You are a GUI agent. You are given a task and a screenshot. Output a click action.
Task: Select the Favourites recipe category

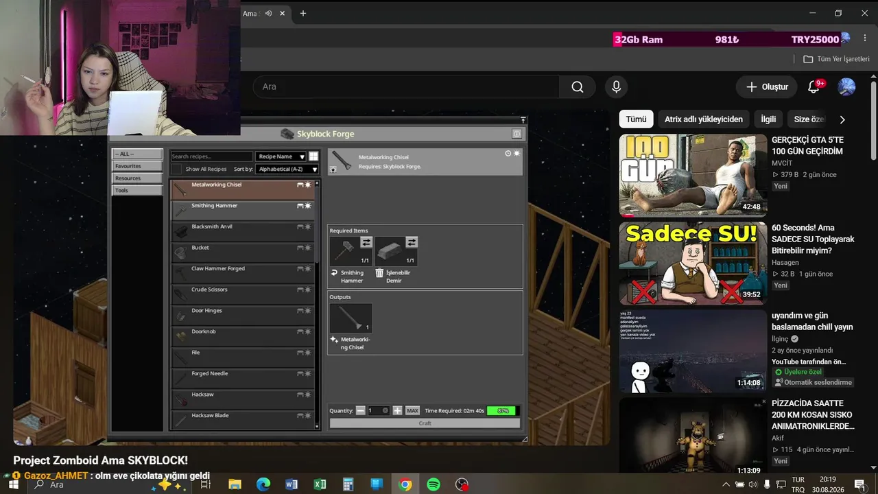coord(137,166)
